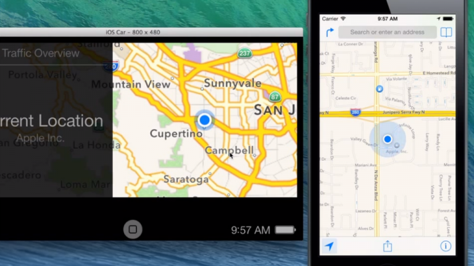The height and width of the screenshot is (266, 474).
Task: Click the blue location dot on iOS Car map
Action: tap(205, 120)
